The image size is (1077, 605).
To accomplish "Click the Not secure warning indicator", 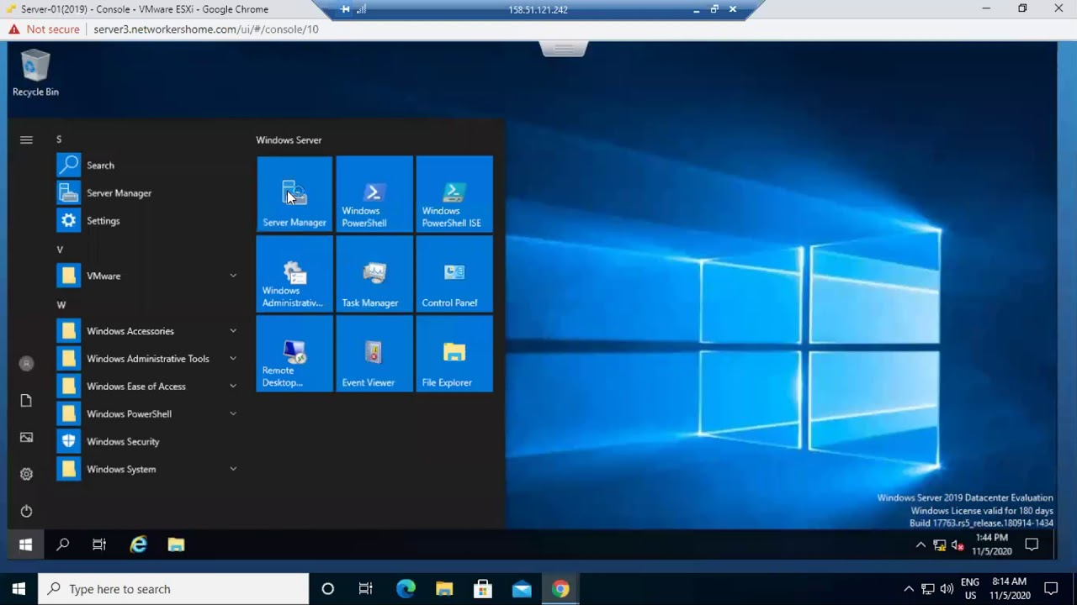I will click(x=45, y=29).
